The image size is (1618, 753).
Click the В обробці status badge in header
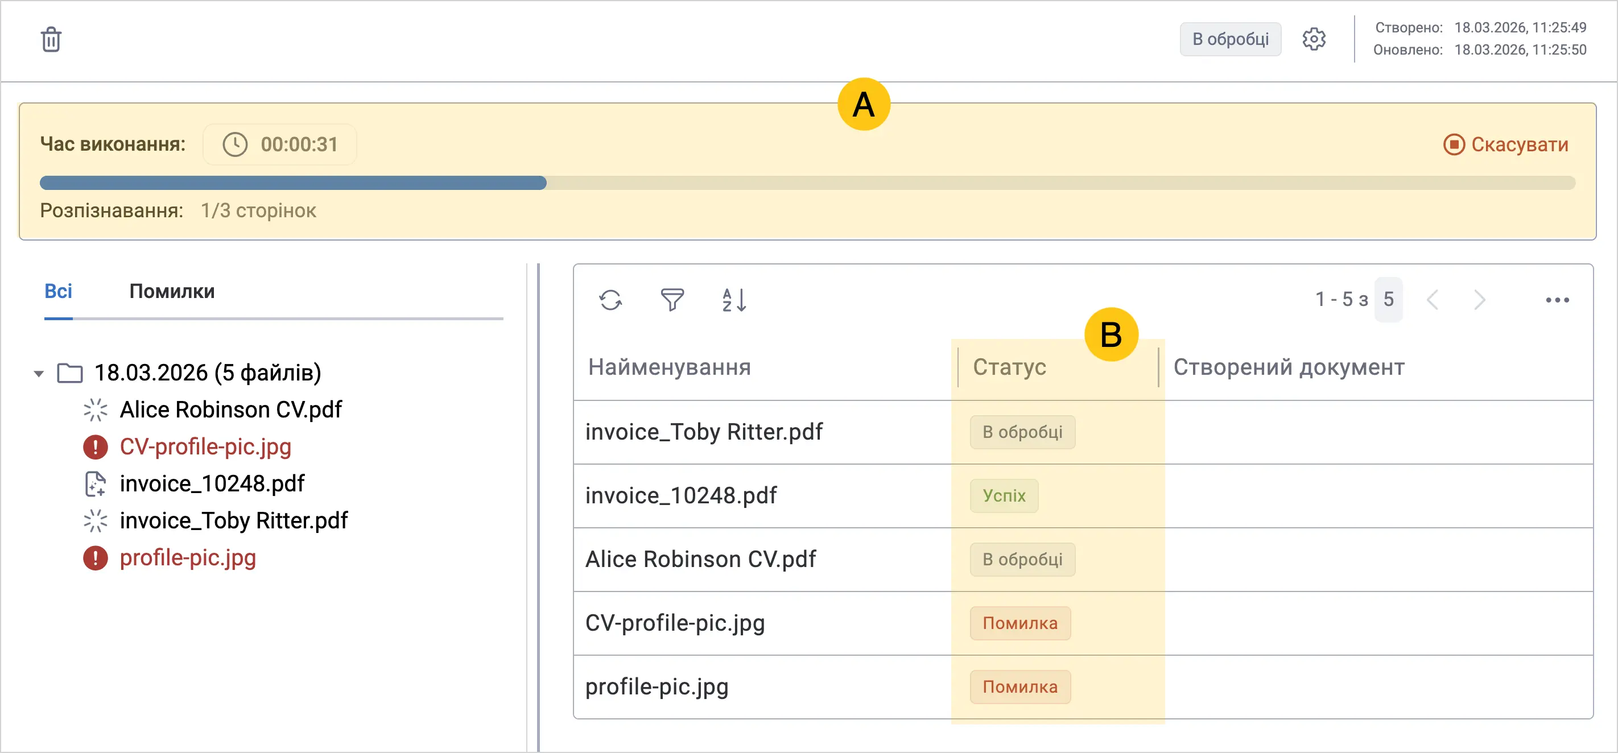[1231, 39]
